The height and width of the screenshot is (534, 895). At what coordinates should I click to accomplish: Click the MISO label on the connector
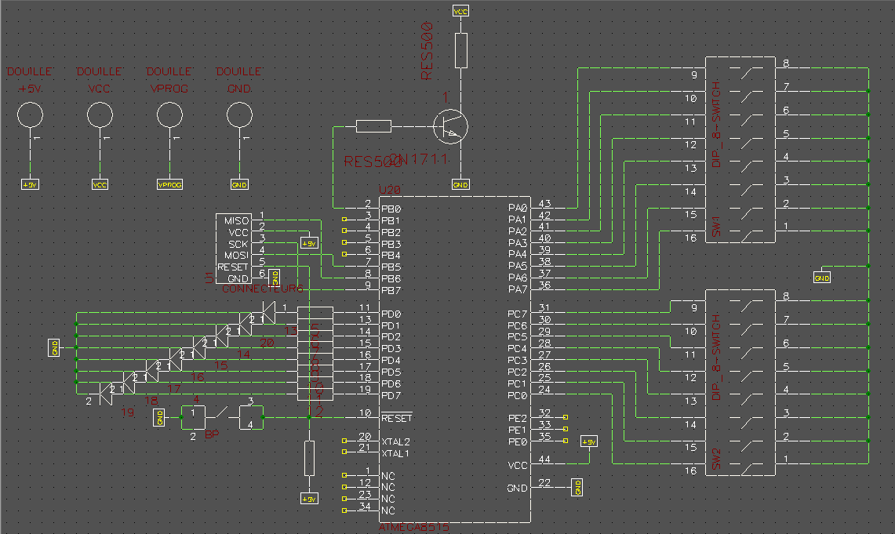click(x=236, y=221)
